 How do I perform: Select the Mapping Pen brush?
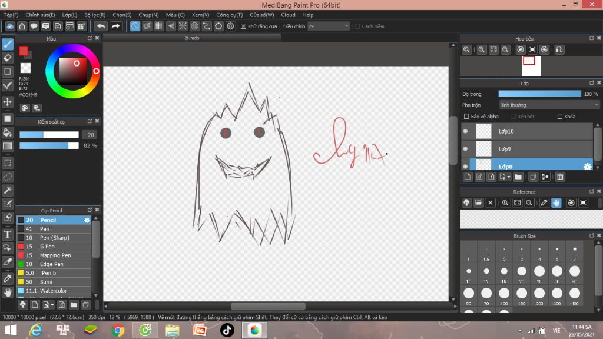tap(54, 255)
